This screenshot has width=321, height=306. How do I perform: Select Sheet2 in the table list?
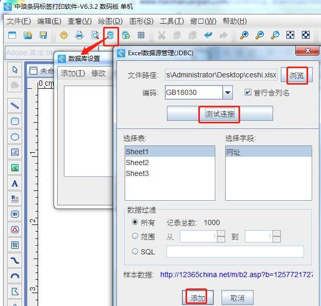pyautogui.click(x=170, y=163)
